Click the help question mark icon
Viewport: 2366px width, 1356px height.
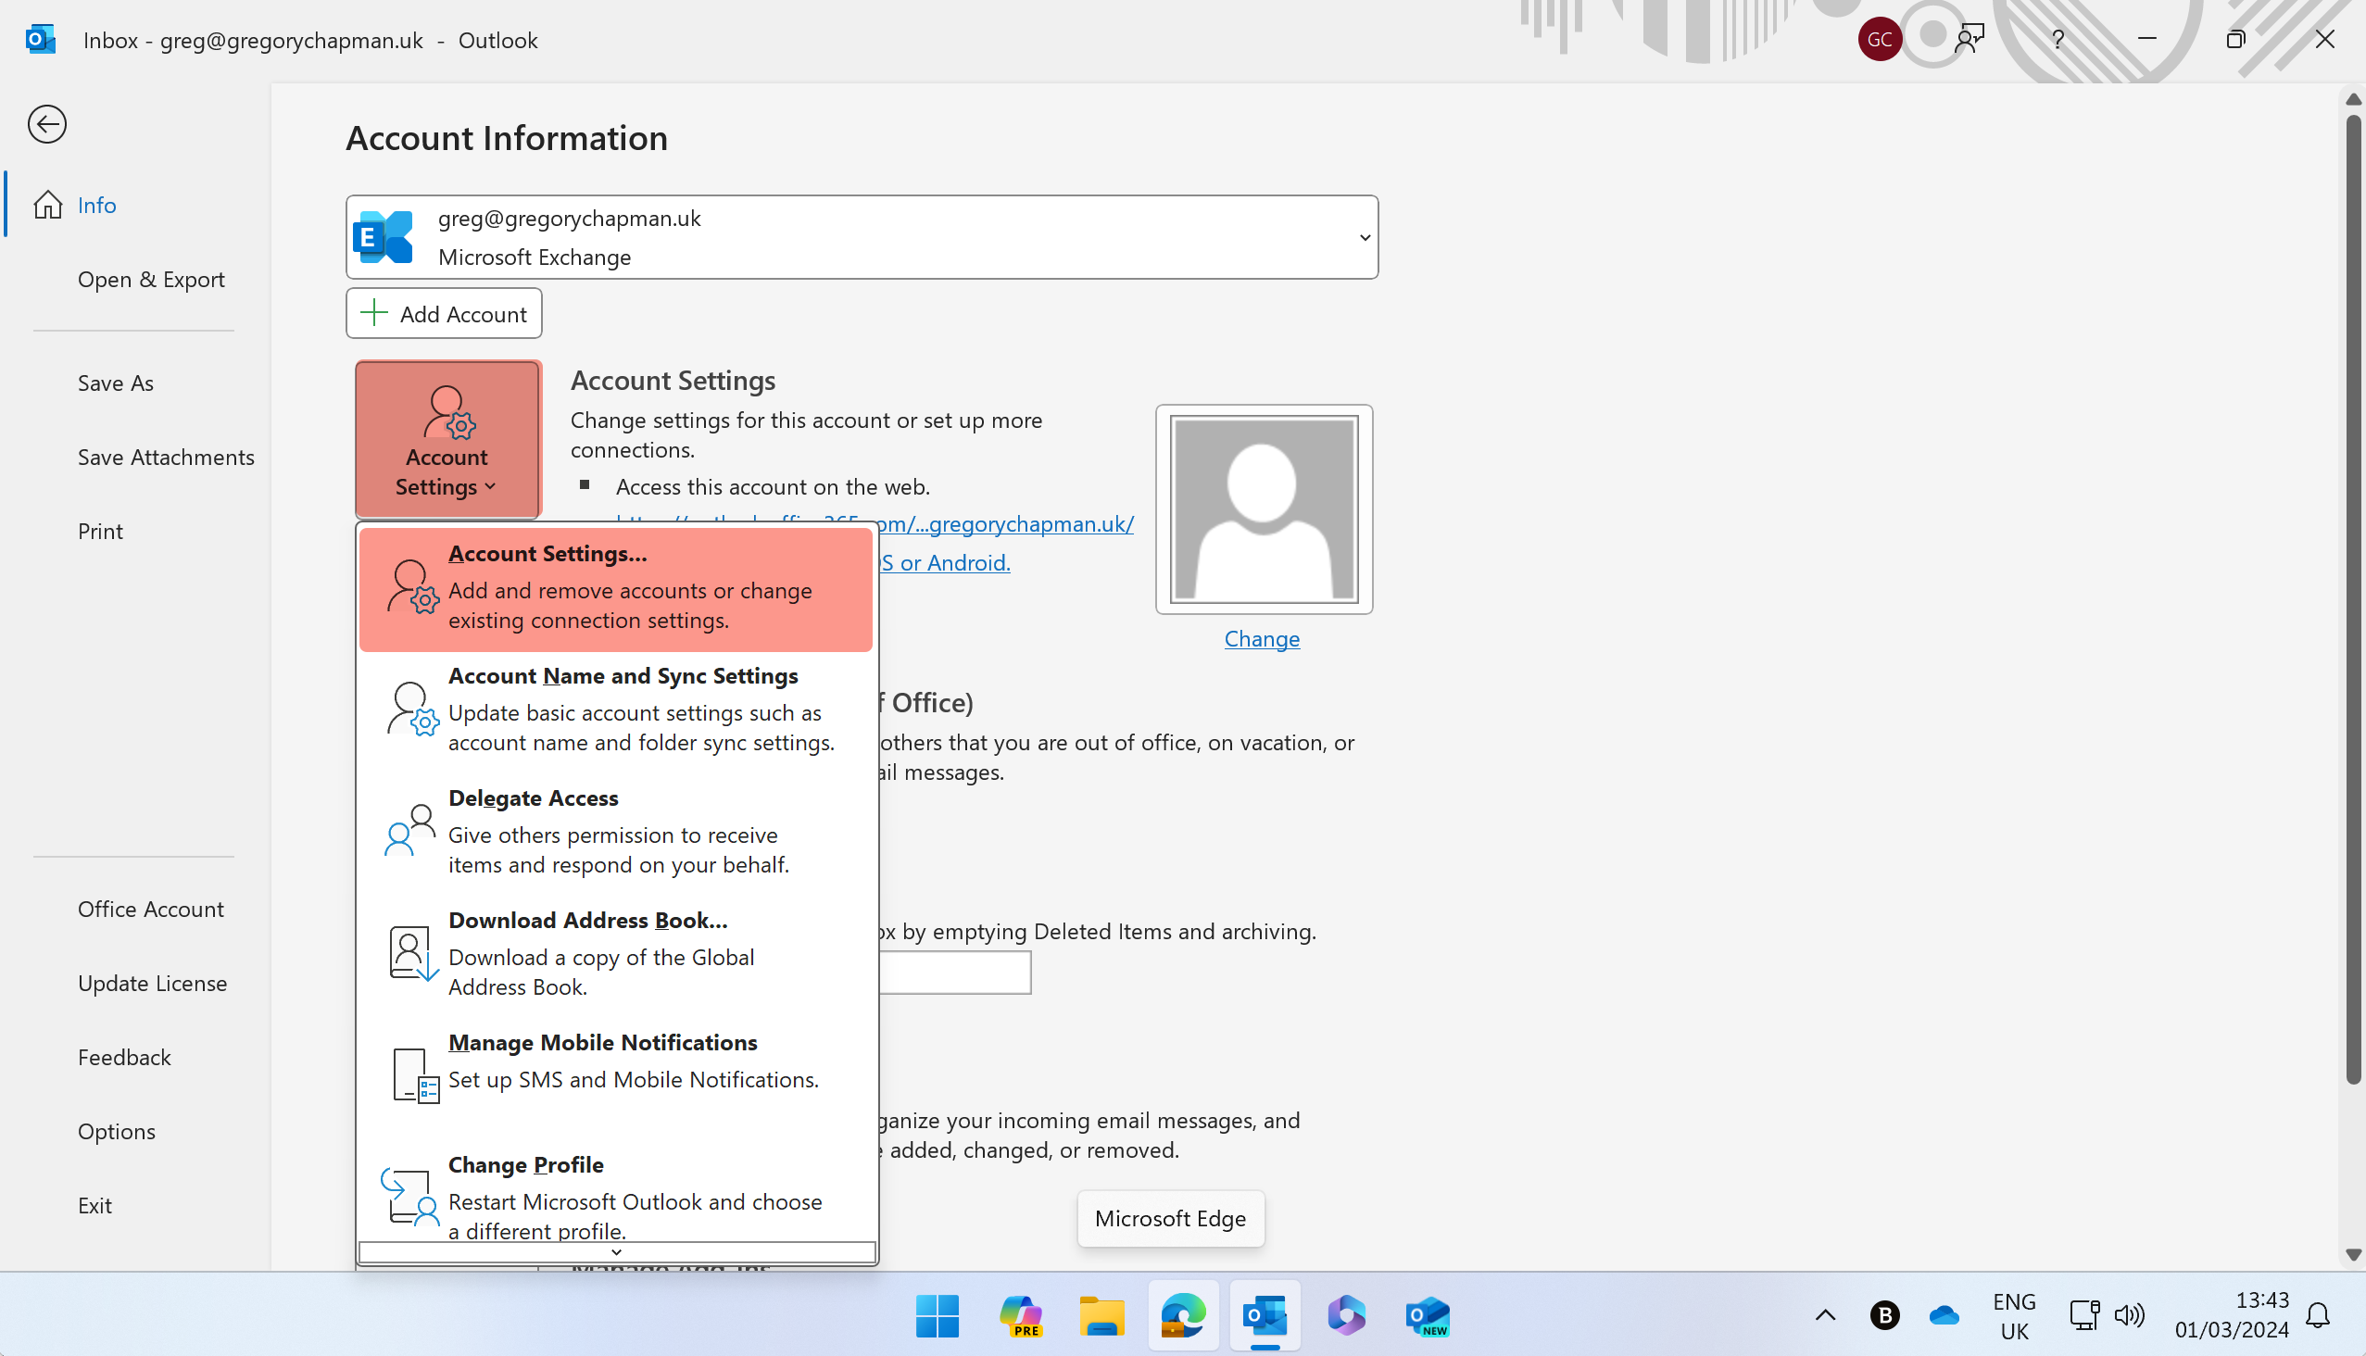point(2058,39)
